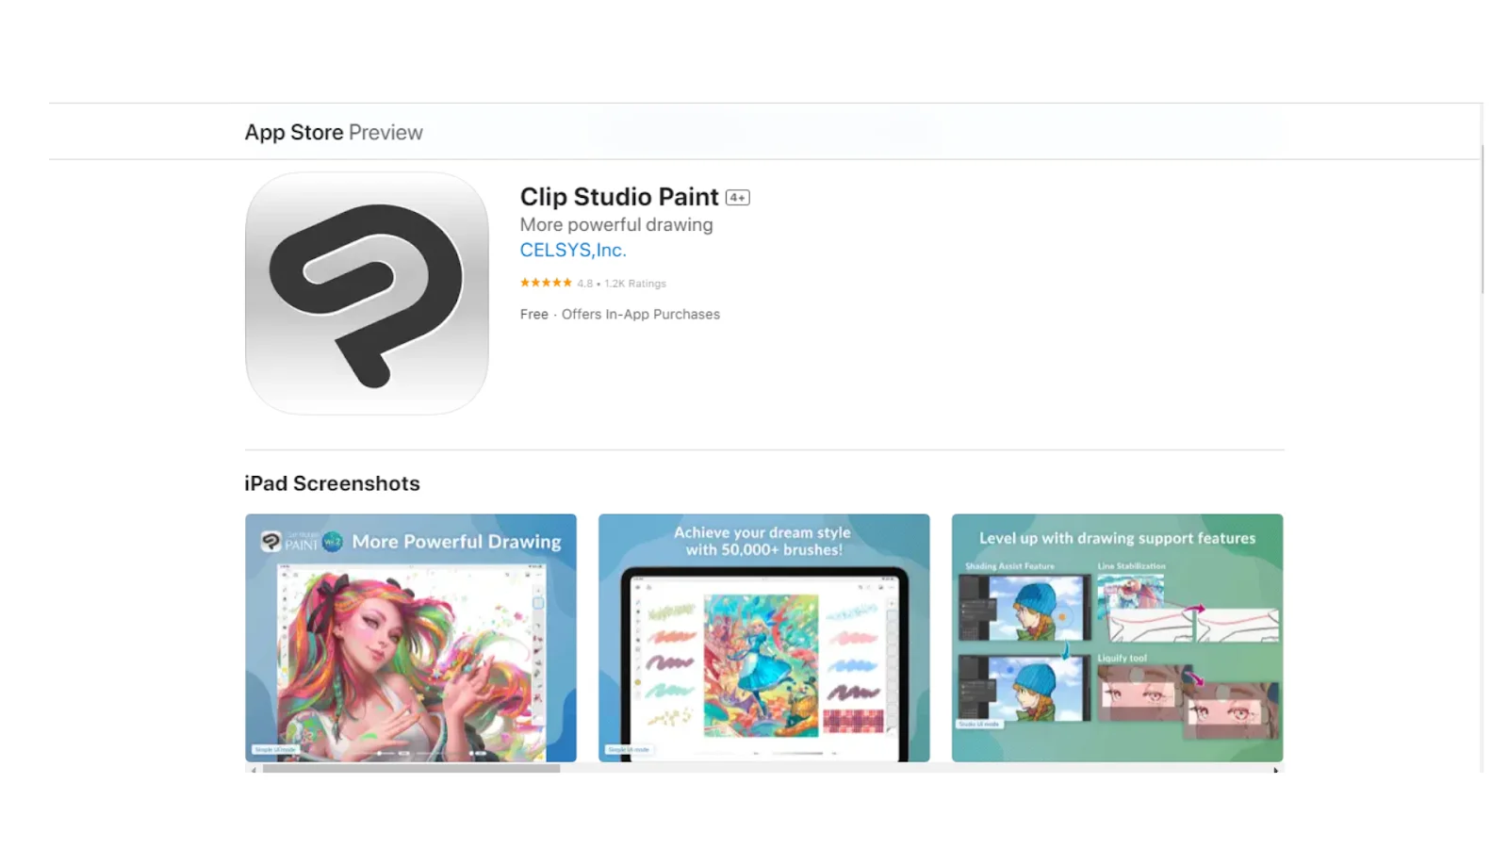1508x848 pixels.
Task: Open the drawing support features screenshot
Action: point(1117,638)
